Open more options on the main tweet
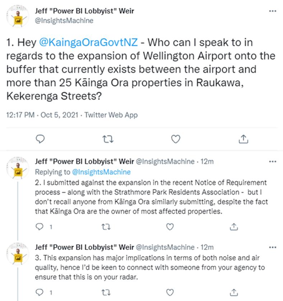The width and height of the screenshot is (283, 301). (273, 11)
